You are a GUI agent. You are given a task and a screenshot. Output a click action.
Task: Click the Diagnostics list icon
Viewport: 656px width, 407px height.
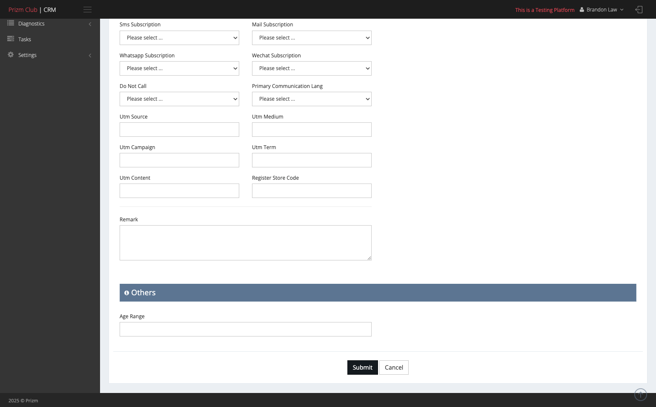[x=11, y=23]
